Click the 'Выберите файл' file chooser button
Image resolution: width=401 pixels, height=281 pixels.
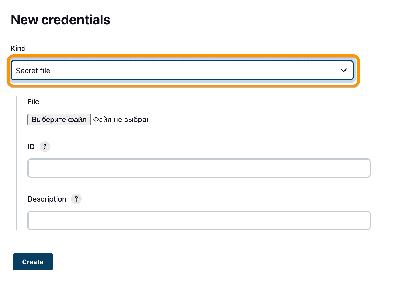coord(59,120)
